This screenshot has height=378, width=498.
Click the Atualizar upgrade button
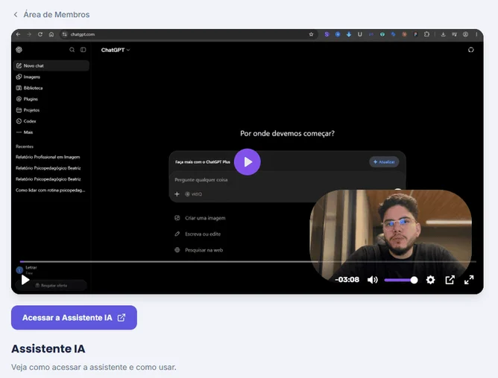pos(384,161)
